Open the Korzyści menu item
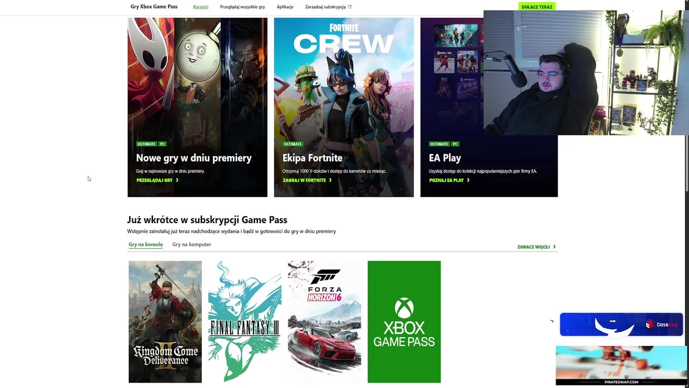Image resolution: width=689 pixels, height=388 pixels. tap(201, 7)
